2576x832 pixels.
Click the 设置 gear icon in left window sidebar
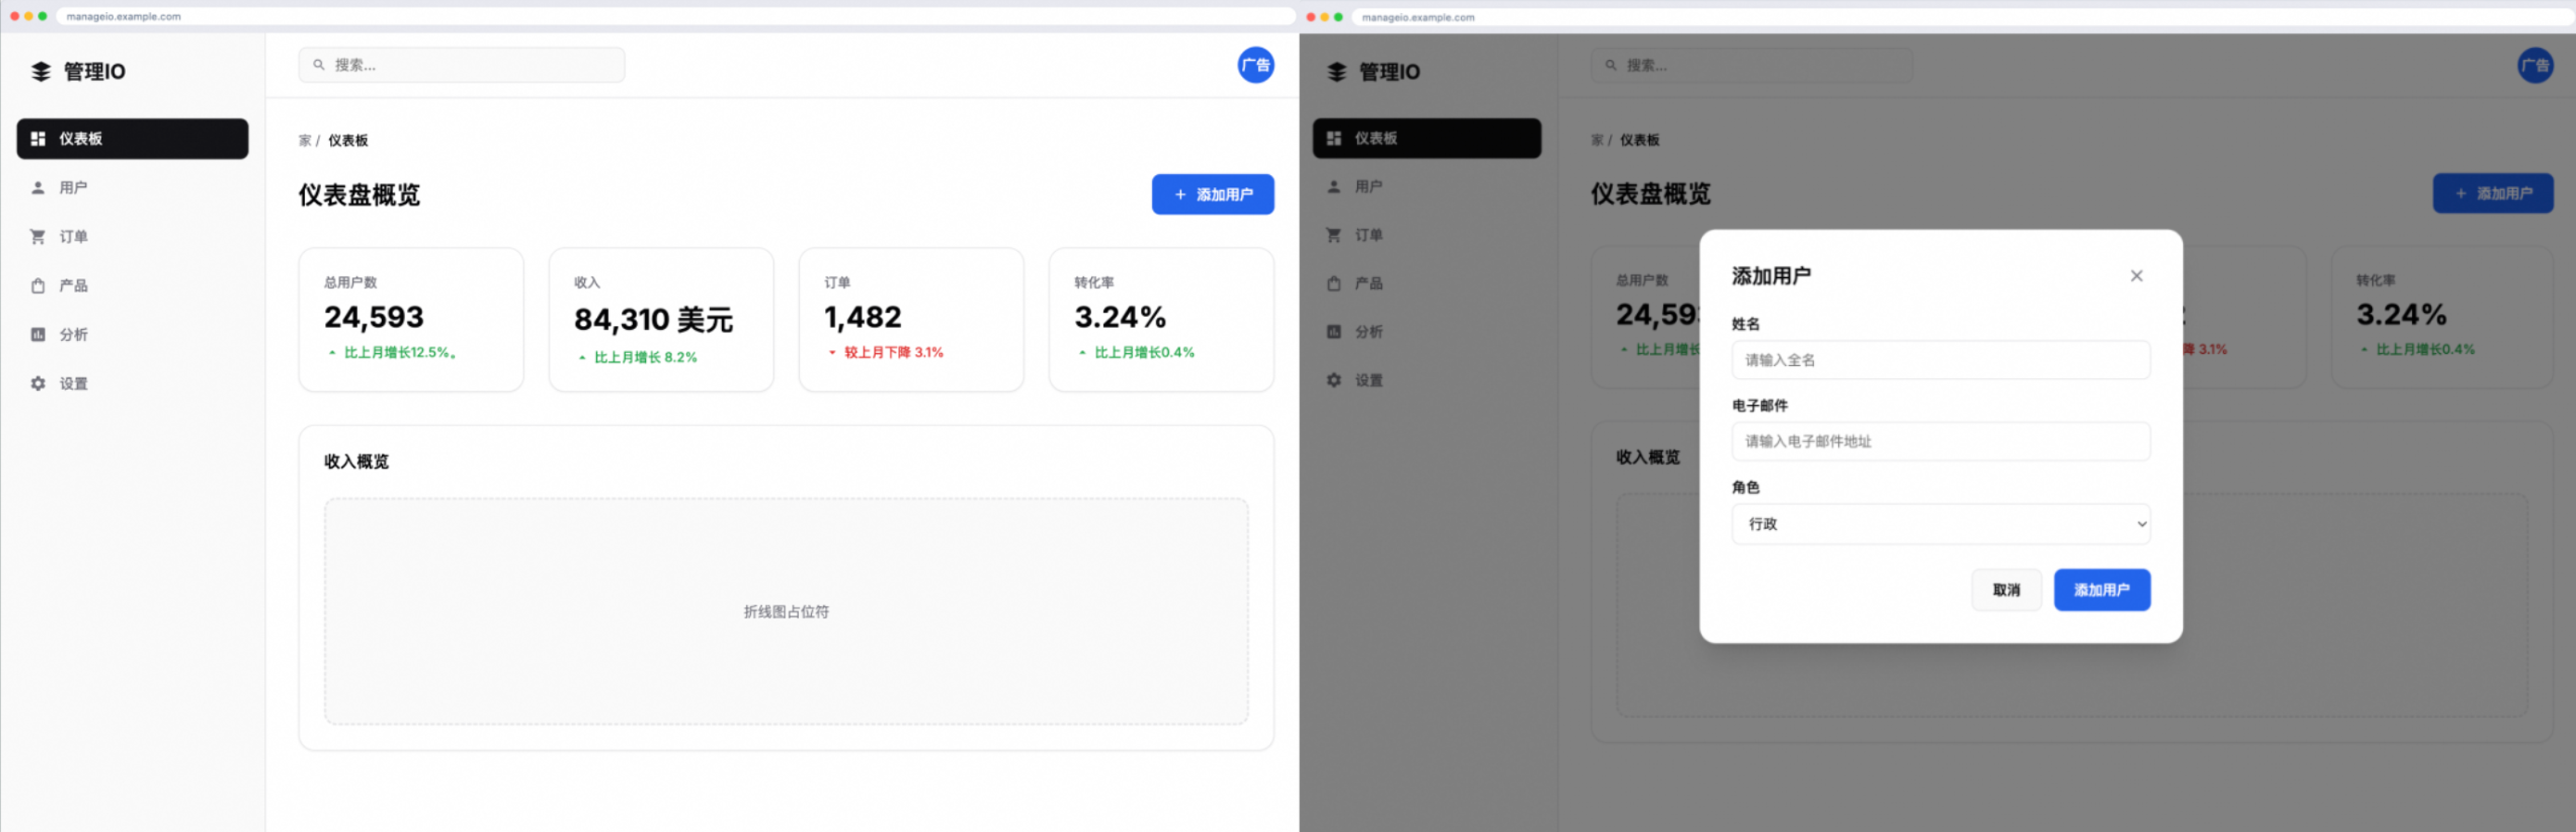38,383
